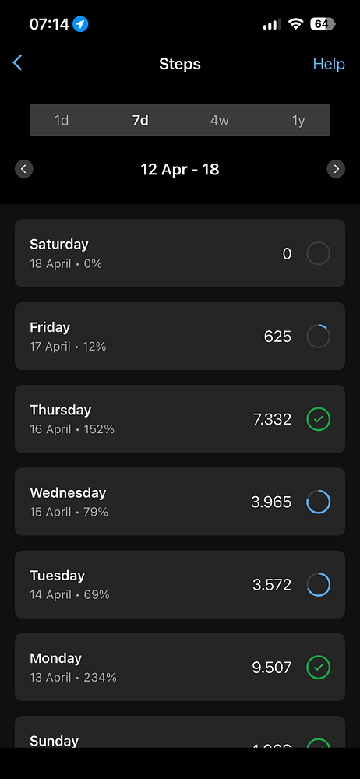Switch to the 1y view tab
Screen dimensions: 360x779
click(298, 120)
